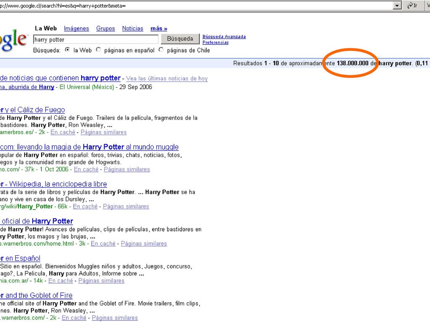Open the Imágenes search tab
430x322 pixels.
point(76,29)
